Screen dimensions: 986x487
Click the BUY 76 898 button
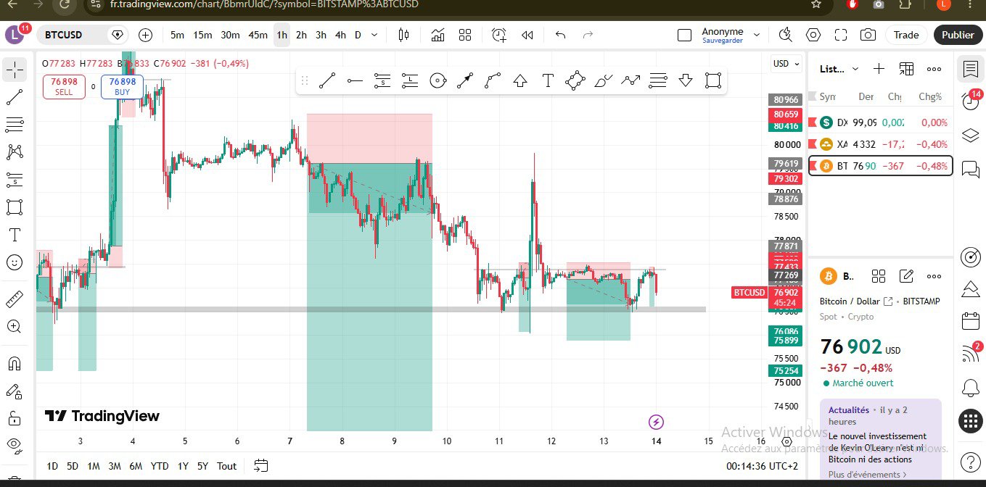(123, 87)
